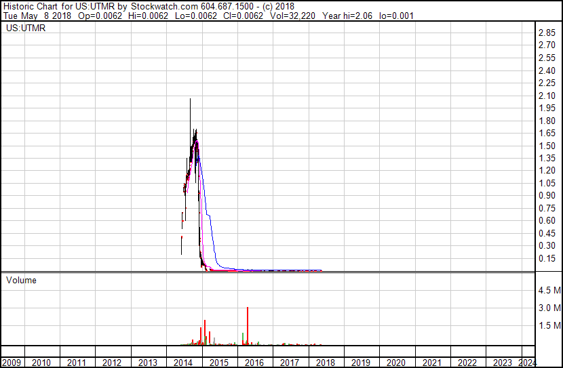The height and width of the screenshot is (368, 563).
Task: Select 2009 at the start of timeline
Action: pos(11,363)
